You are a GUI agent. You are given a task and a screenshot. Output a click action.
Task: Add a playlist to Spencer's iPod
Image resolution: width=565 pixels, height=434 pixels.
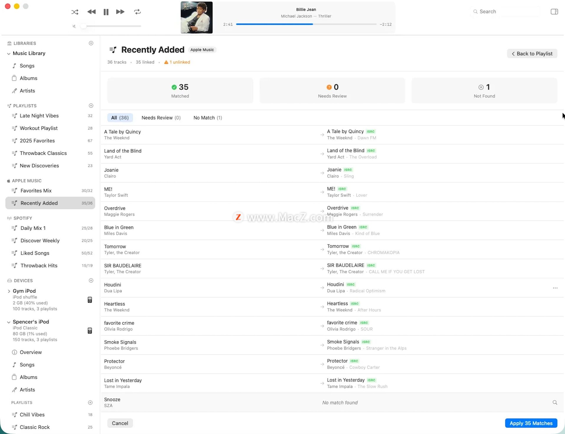[x=90, y=403]
